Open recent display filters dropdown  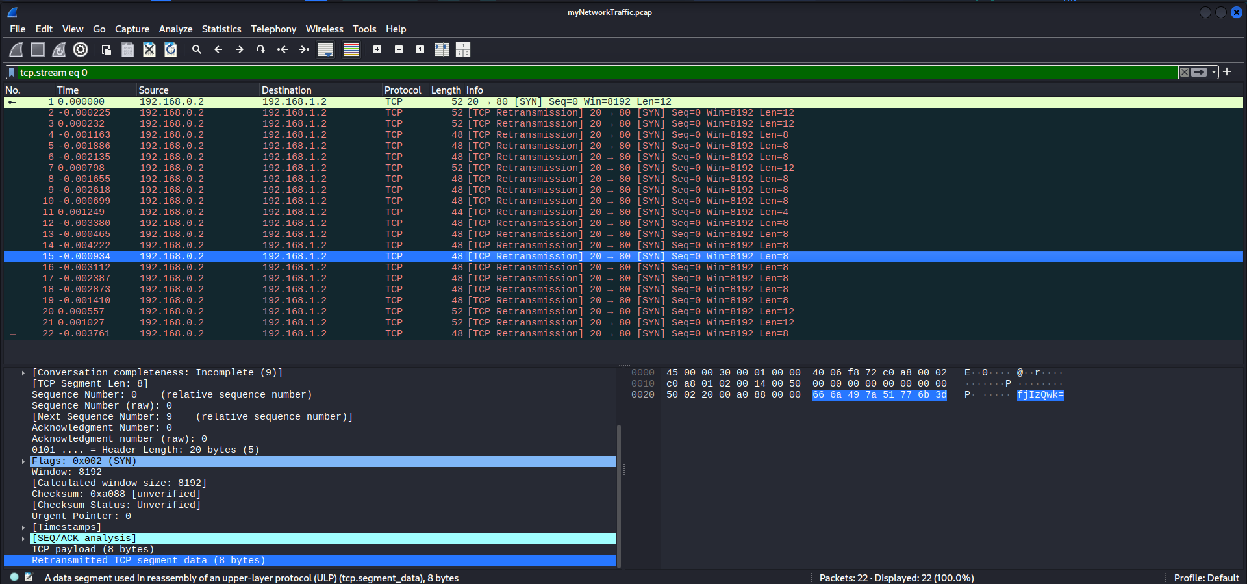point(1214,72)
